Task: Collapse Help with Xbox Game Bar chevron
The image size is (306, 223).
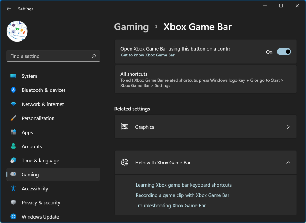Action: click(288, 162)
